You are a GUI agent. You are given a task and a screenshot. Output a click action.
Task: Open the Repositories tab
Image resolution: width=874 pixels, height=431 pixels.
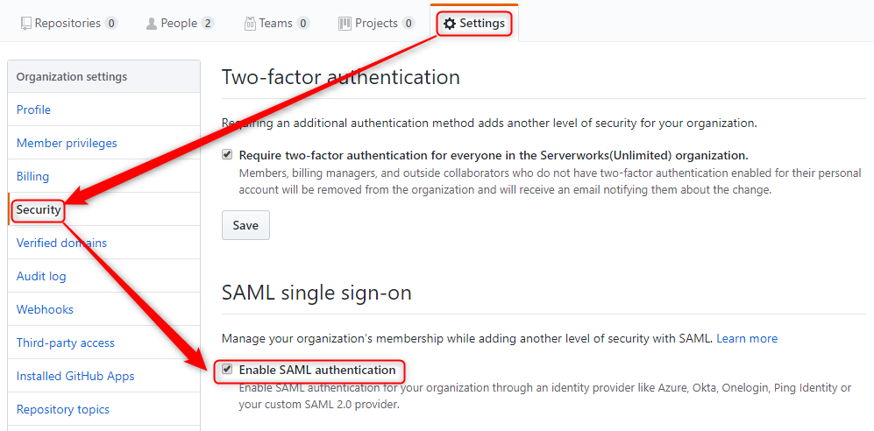pyautogui.click(x=69, y=24)
